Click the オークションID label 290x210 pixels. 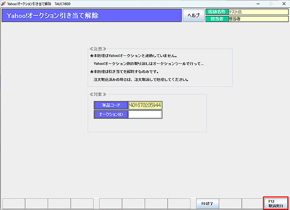pyautogui.click(x=111, y=114)
